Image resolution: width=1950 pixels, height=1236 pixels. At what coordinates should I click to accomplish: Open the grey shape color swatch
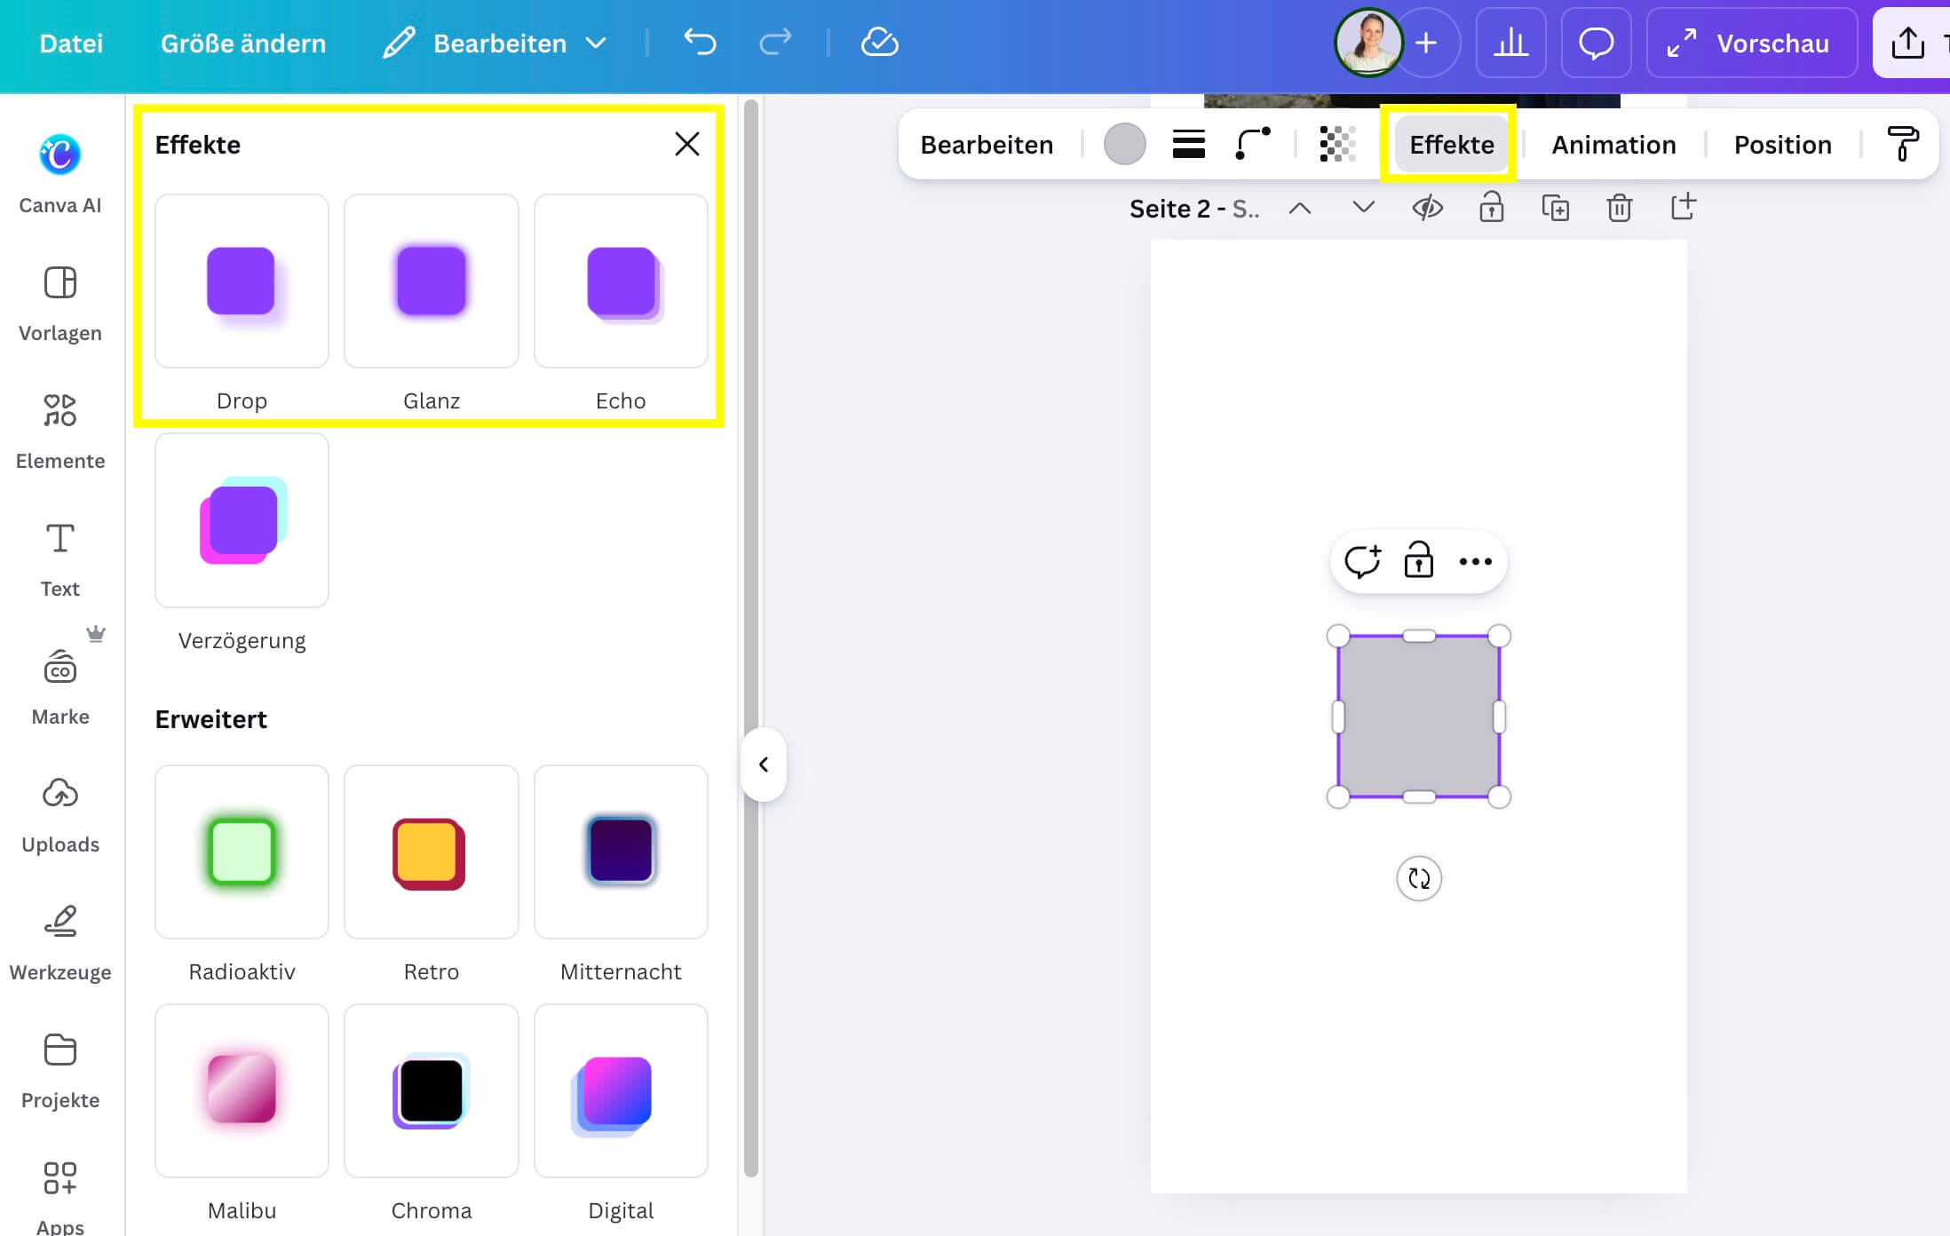(1124, 144)
